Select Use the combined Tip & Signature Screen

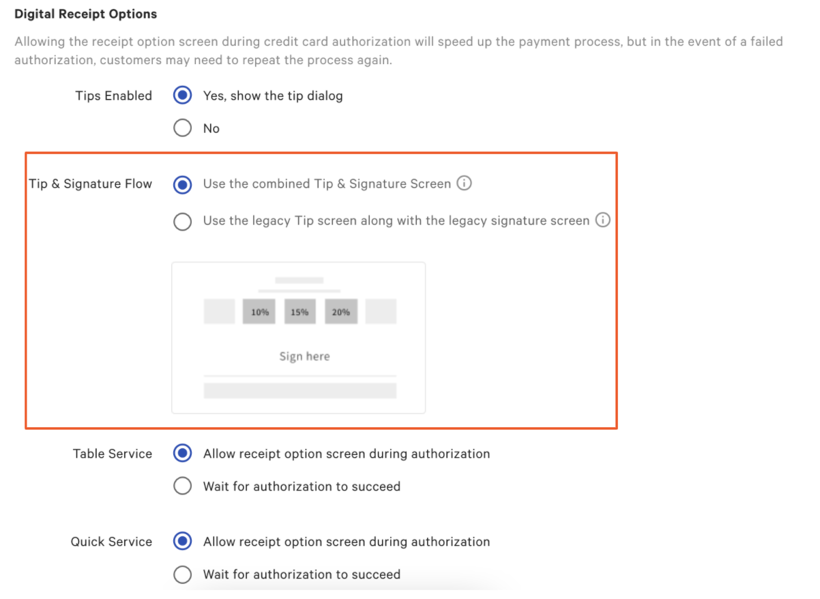pyautogui.click(x=182, y=184)
